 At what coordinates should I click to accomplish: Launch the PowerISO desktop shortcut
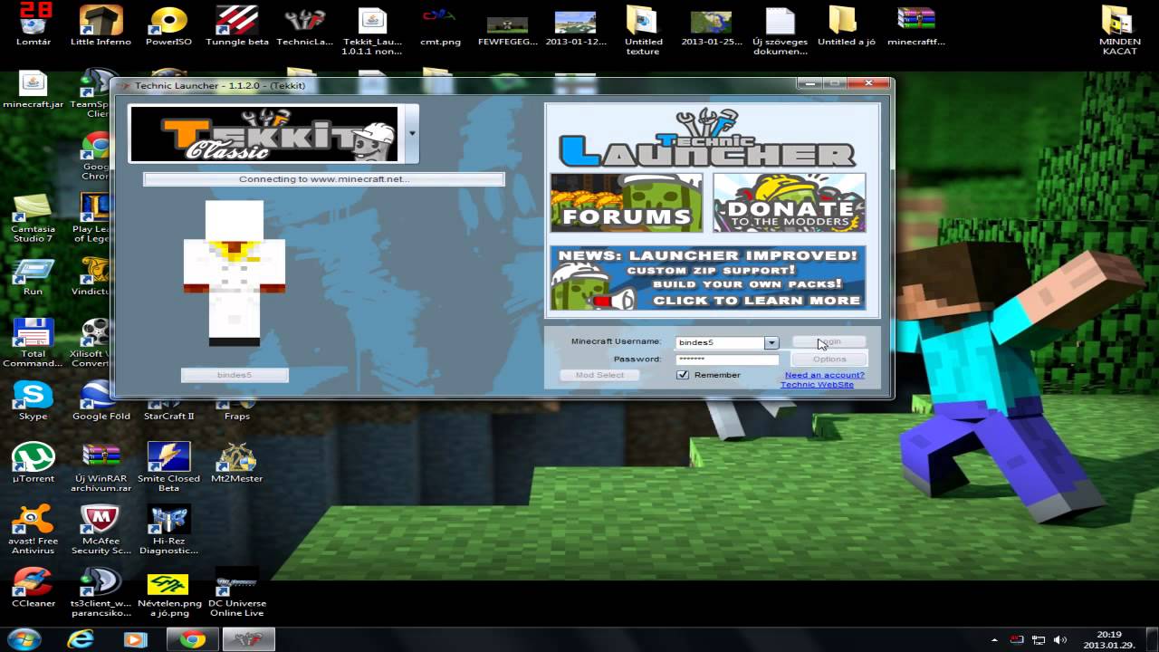[168, 24]
